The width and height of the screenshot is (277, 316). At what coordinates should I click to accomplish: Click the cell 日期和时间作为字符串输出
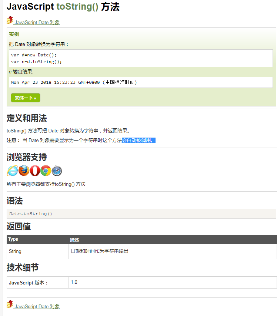pos(173,251)
